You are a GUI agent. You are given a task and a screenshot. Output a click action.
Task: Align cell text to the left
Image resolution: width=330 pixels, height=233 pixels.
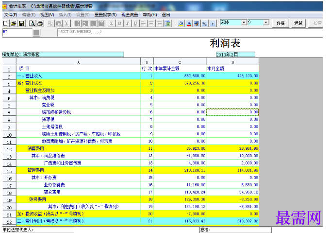(143, 23)
